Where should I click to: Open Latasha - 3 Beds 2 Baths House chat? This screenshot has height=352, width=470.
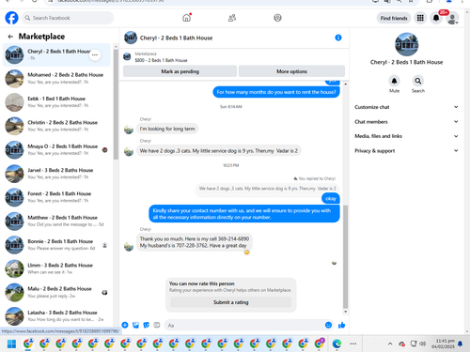click(56, 315)
